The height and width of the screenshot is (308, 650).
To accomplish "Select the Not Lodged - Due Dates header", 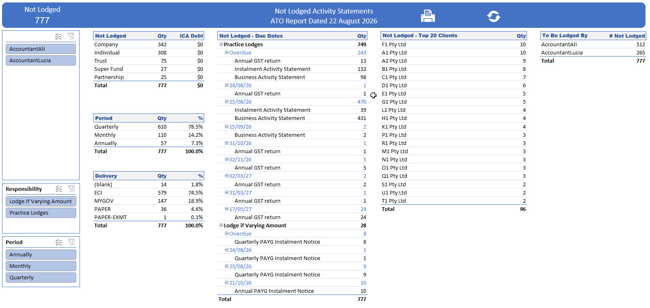I will tap(251, 36).
